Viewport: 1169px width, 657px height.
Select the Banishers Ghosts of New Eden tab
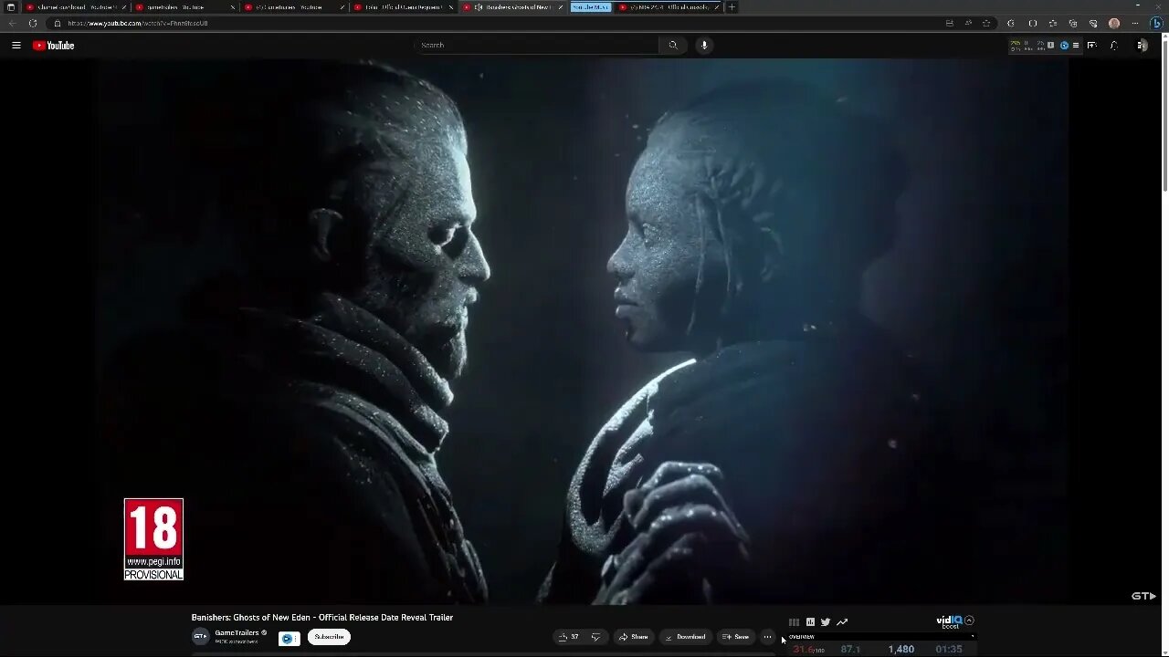[x=511, y=6]
